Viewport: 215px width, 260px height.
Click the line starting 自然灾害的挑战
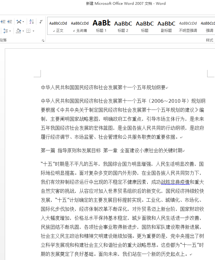point(123,191)
